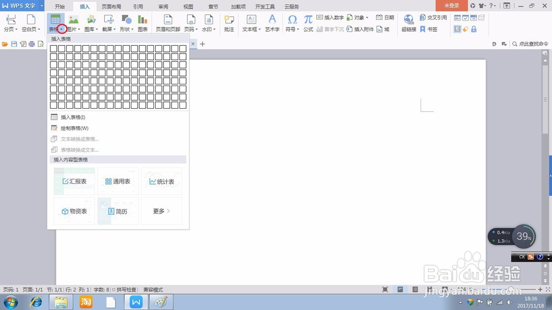Insert Date (日期)
This screenshot has height=310, width=552.
click(x=385, y=18)
